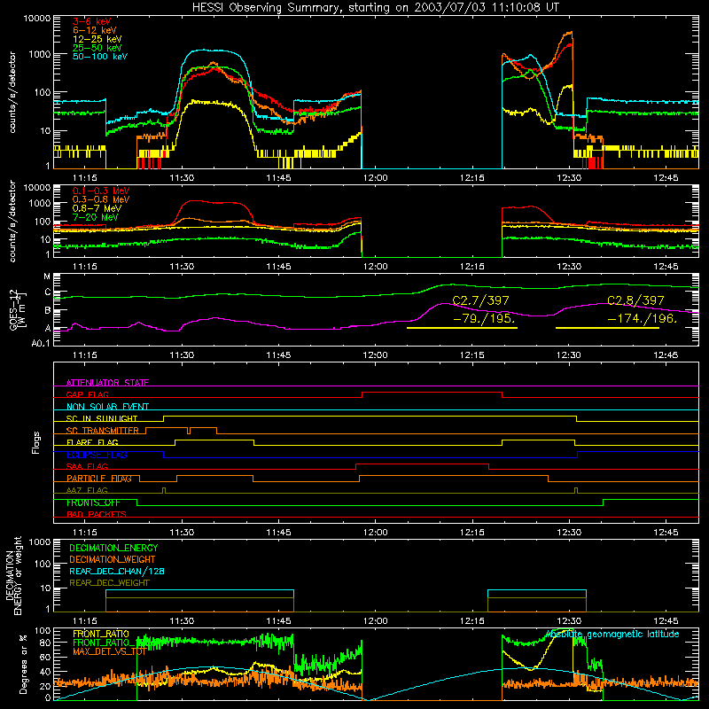Click the 0.3-0.8 MeV legend label
The image size is (709, 709).
(x=101, y=199)
